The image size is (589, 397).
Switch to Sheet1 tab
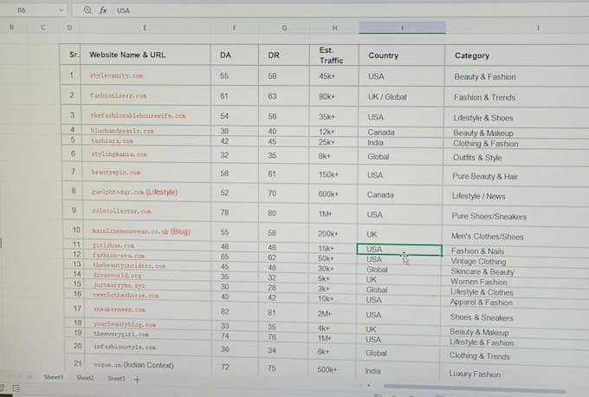pyautogui.click(x=54, y=377)
